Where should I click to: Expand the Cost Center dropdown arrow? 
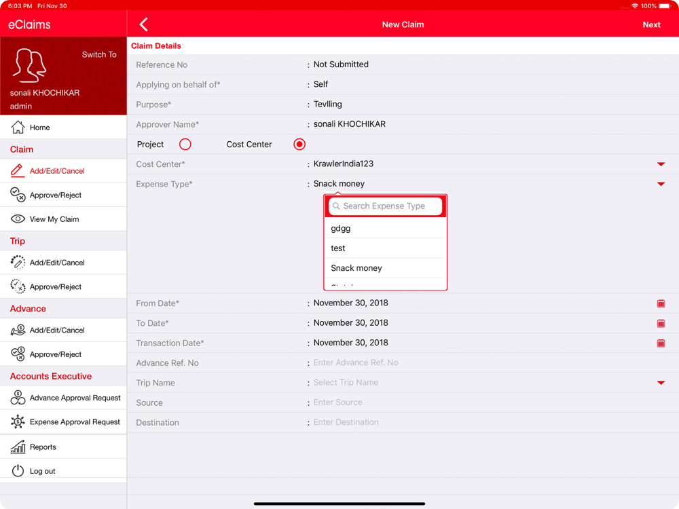point(661,164)
